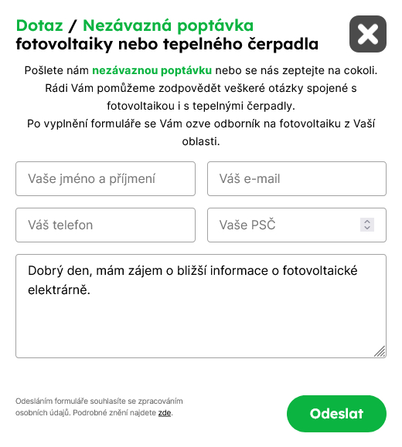The image size is (402, 447).
Task: Focus the 'Váš e-mail' input field
Action: [297, 179]
